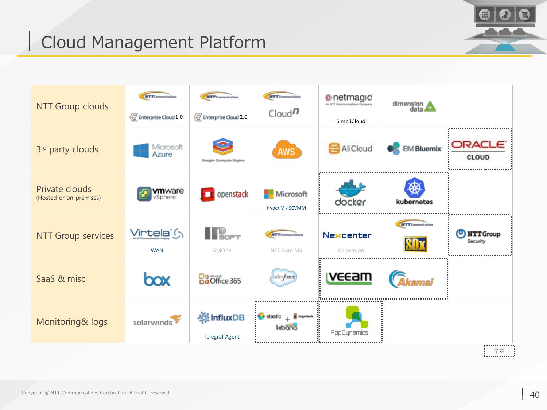Click the 3rd party clouds row header

point(78,149)
